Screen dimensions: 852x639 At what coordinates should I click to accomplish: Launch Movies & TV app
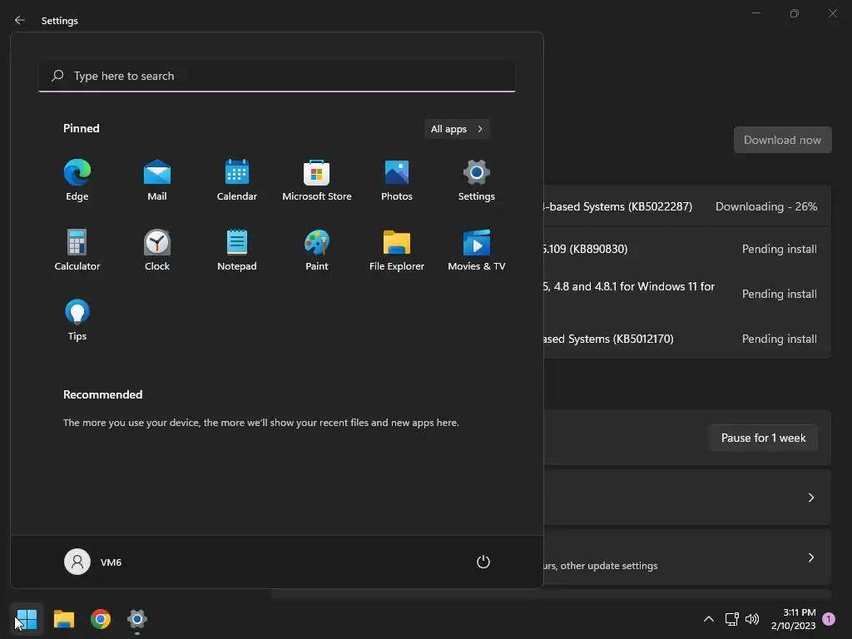(x=477, y=250)
